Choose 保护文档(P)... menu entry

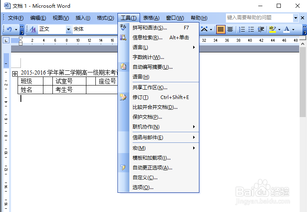coord(158,117)
